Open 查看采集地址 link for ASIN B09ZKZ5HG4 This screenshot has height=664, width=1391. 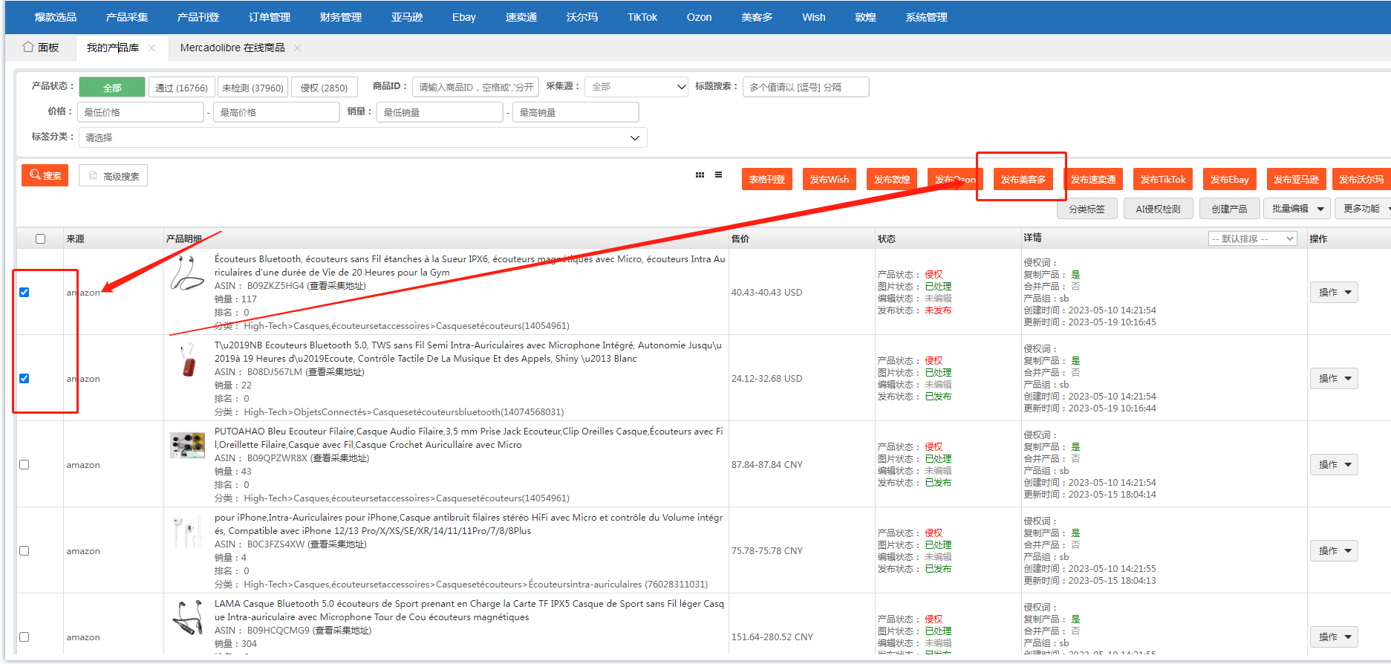336,286
